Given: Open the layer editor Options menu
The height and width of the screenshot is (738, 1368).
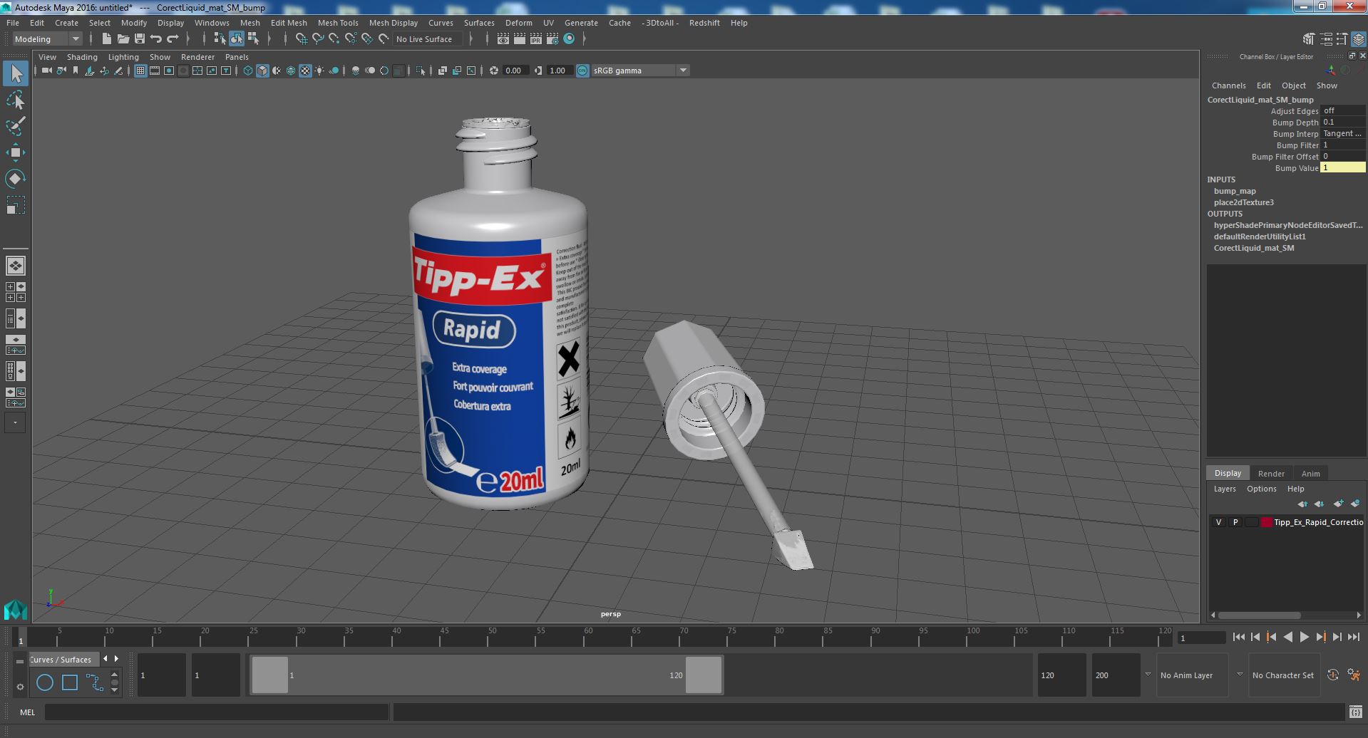Looking at the screenshot, I should (x=1261, y=489).
